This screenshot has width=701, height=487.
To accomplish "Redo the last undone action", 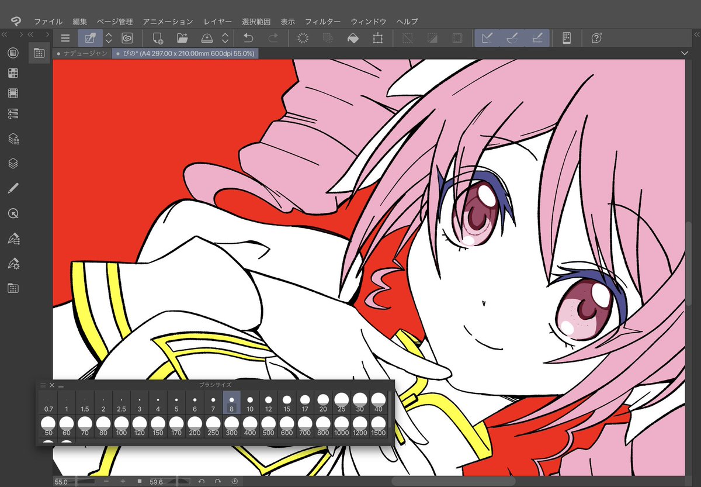I will [x=273, y=38].
